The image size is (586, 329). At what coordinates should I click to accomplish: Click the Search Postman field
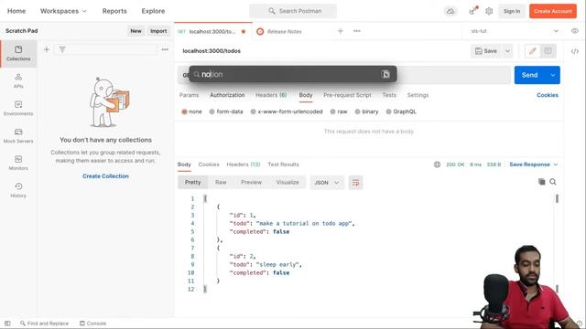click(x=293, y=11)
